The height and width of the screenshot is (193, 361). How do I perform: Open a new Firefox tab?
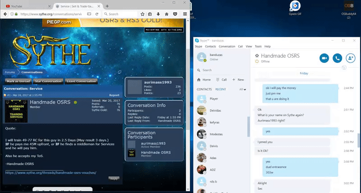pos(107,6)
